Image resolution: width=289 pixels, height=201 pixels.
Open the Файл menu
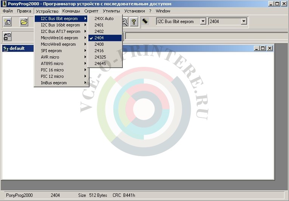coord(8,11)
